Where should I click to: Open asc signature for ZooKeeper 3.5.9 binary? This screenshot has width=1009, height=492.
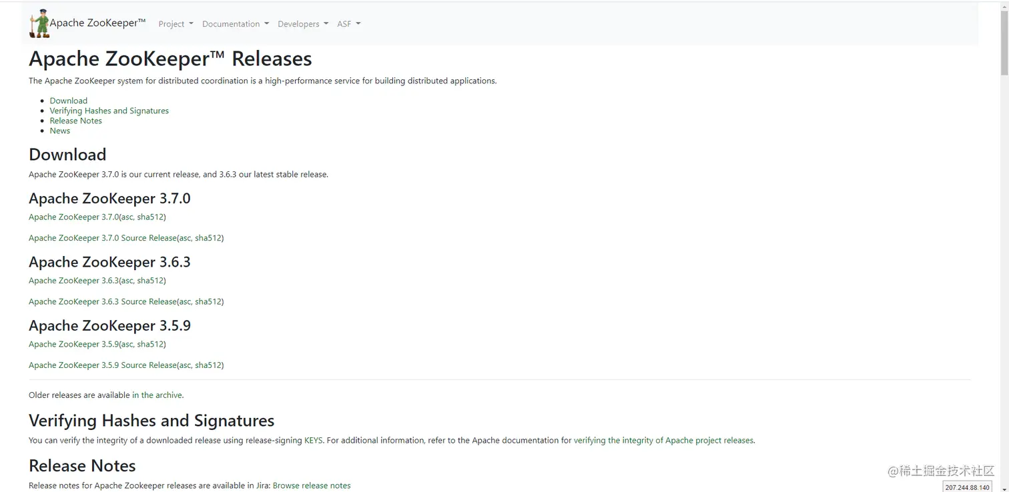coord(127,344)
